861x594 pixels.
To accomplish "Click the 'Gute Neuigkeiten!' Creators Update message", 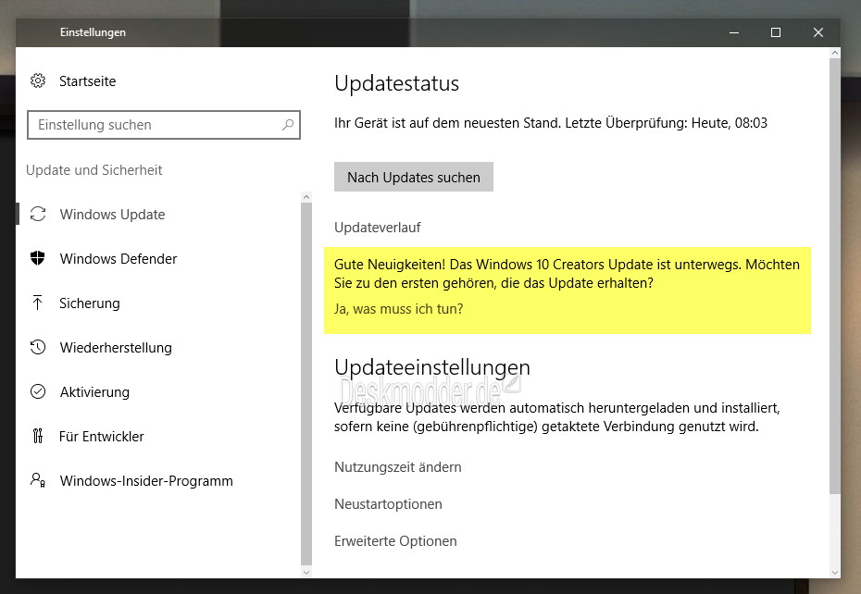I will click(x=567, y=273).
